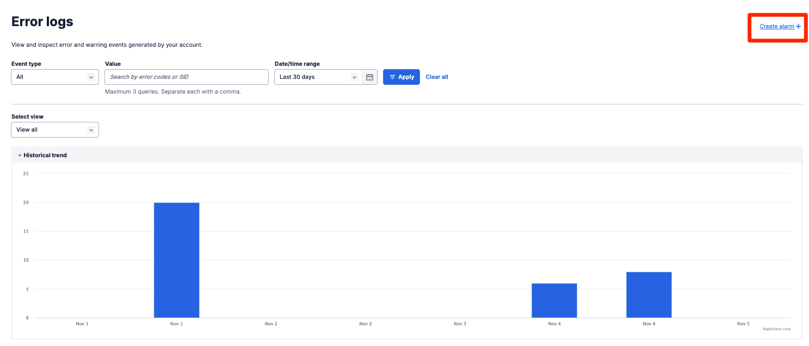The height and width of the screenshot is (346, 809).
Task: Collapse the Historical trend panel
Action: click(45, 155)
